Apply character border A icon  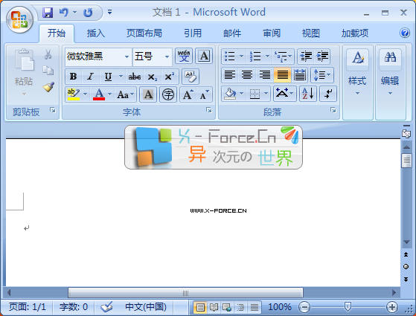click(x=204, y=56)
